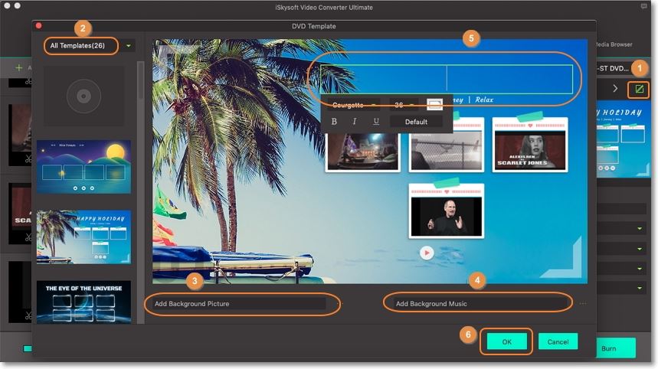
Task: Click the Add Background Picture field
Action: (x=237, y=303)
